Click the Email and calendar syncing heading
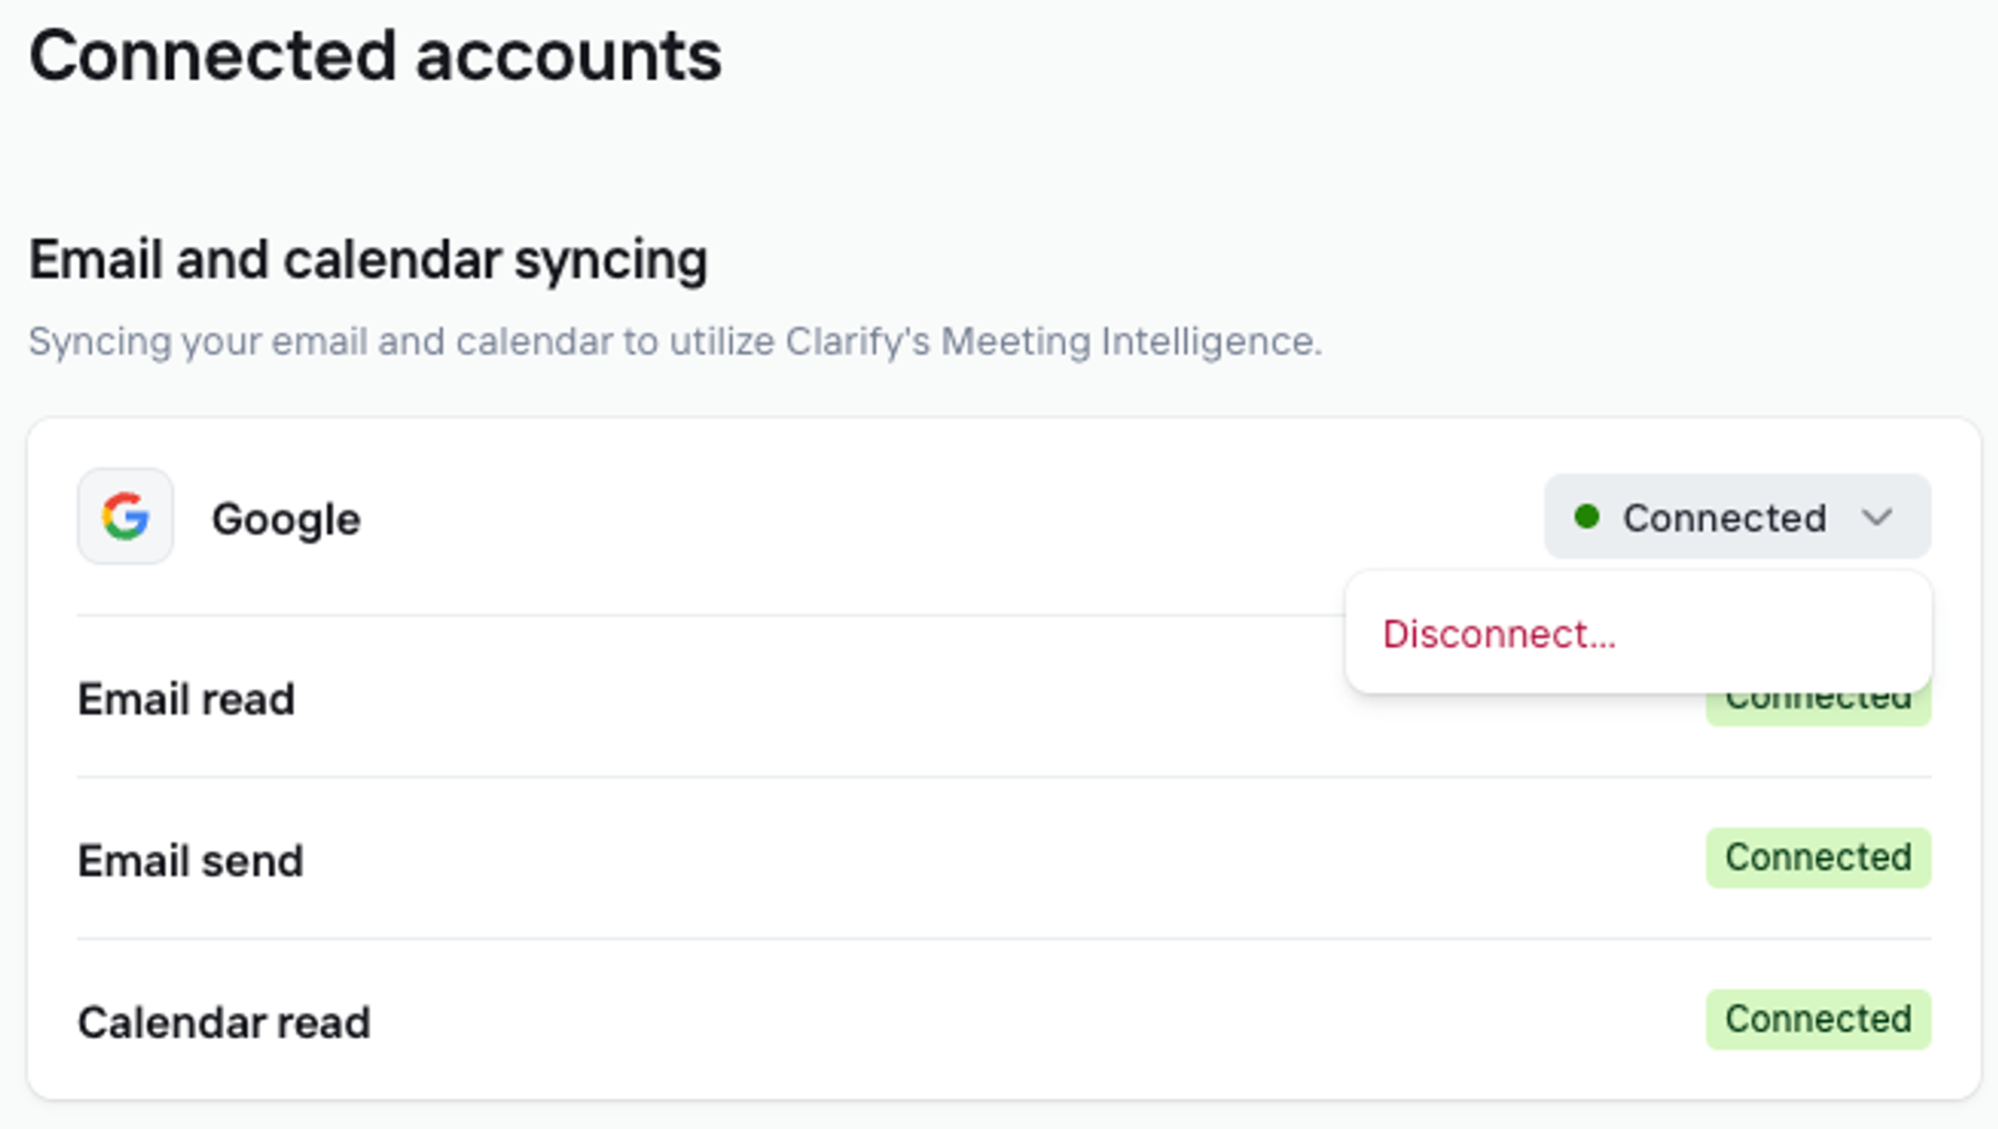Screen dimensions: 1998x1129 coord(369,261)
